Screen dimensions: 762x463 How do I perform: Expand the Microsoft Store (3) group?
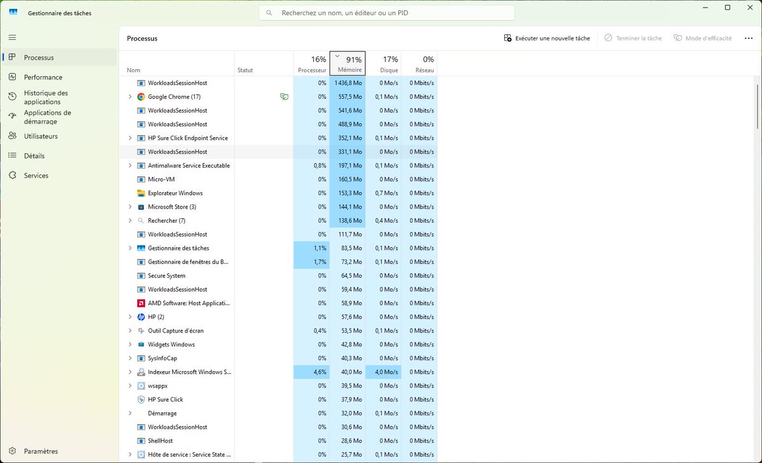click(x=130, y=207)
